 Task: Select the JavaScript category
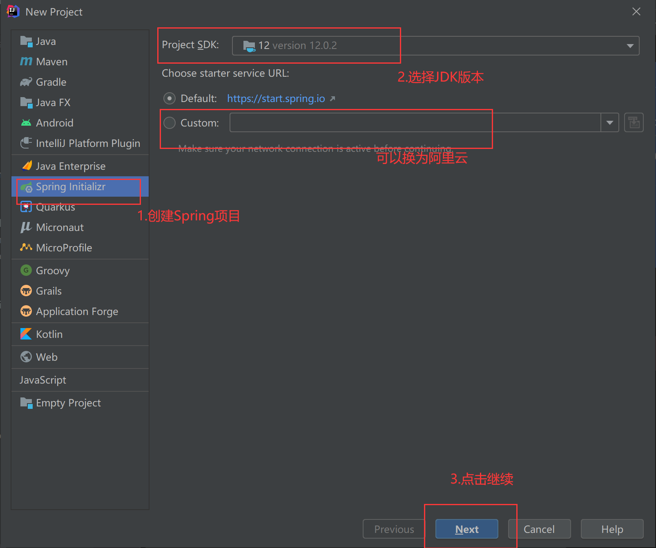point(43,380)
